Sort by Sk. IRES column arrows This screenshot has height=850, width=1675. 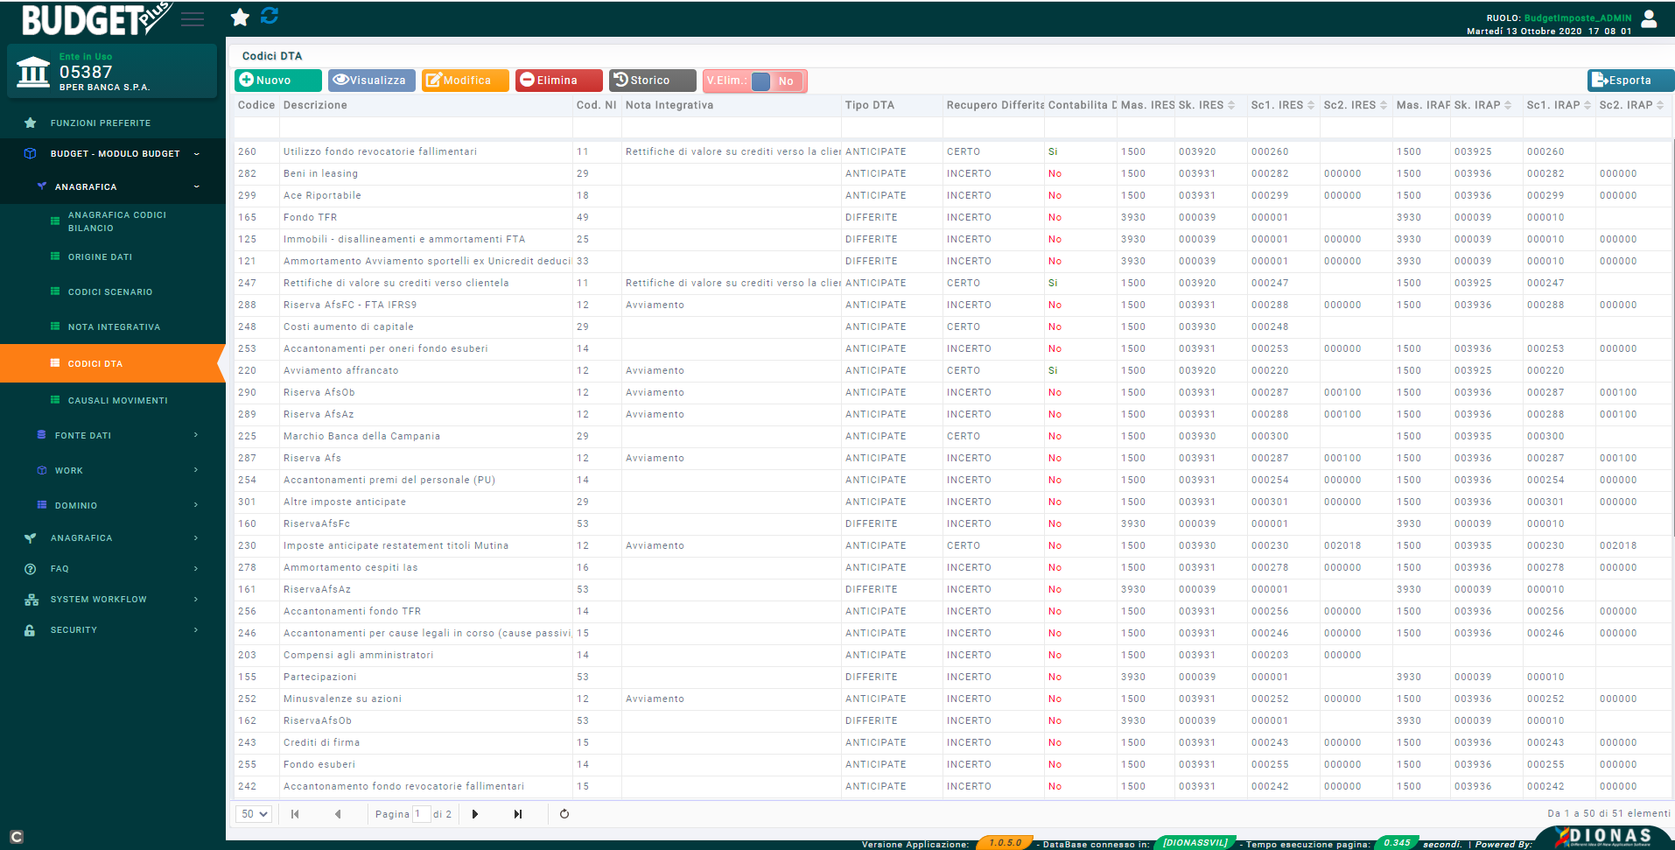(x=1231, y=105)
